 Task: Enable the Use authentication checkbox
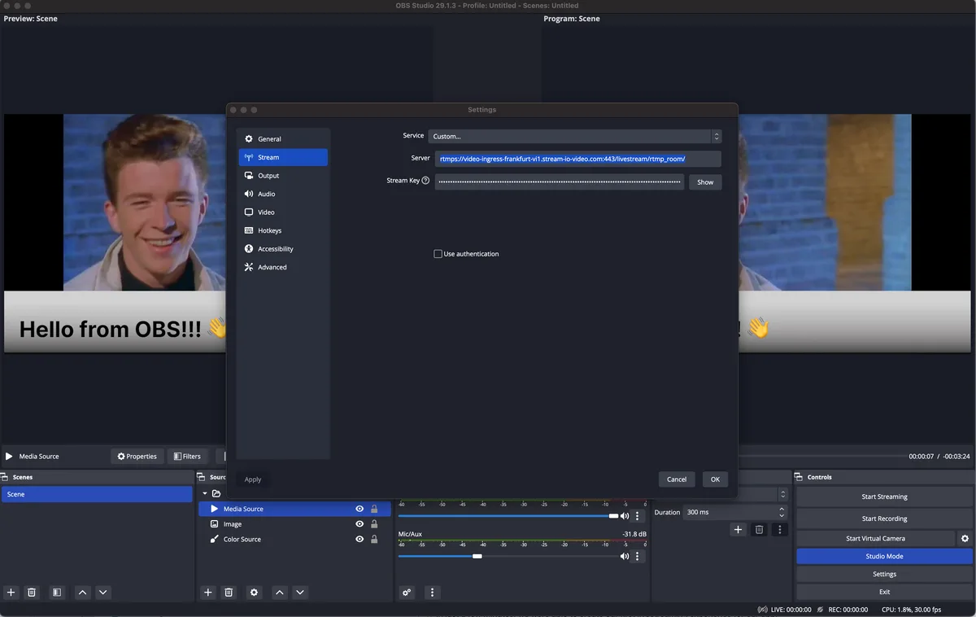[438, 254]
